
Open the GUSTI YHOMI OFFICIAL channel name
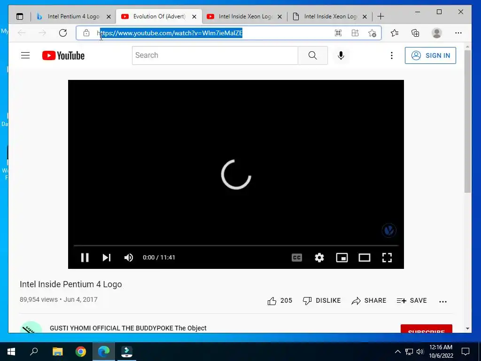tap(128, 328)
